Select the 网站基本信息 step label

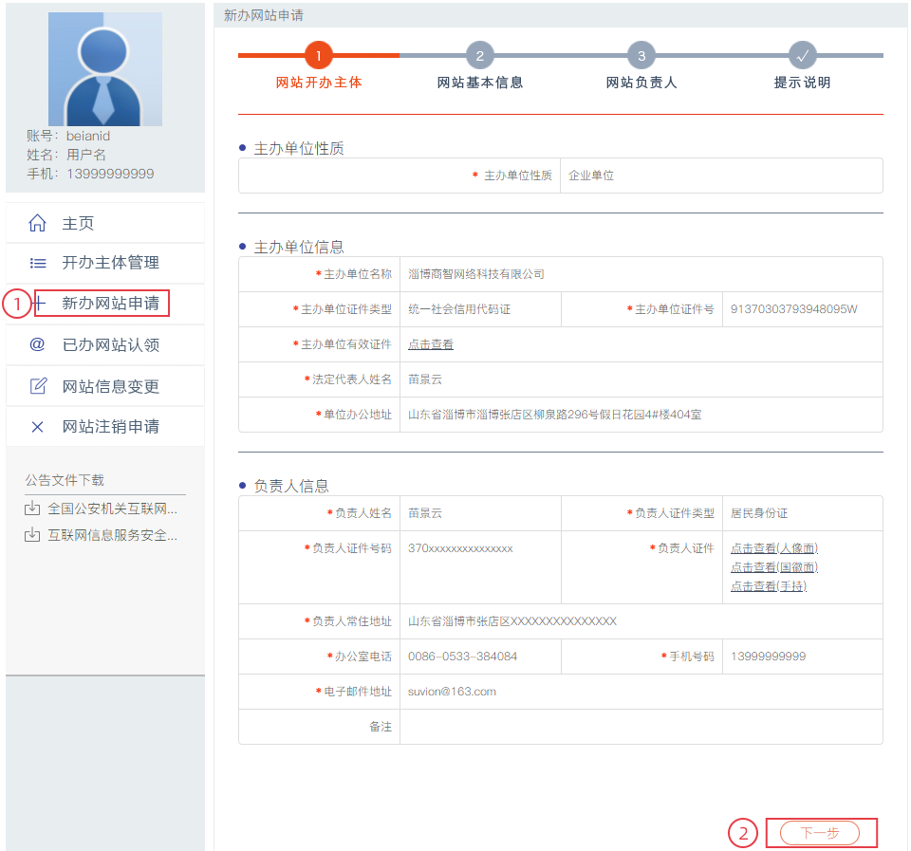[480, 83]
